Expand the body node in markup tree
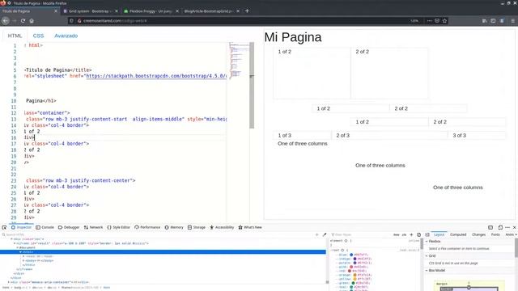The image size is (518, 291). coord(23,260)
